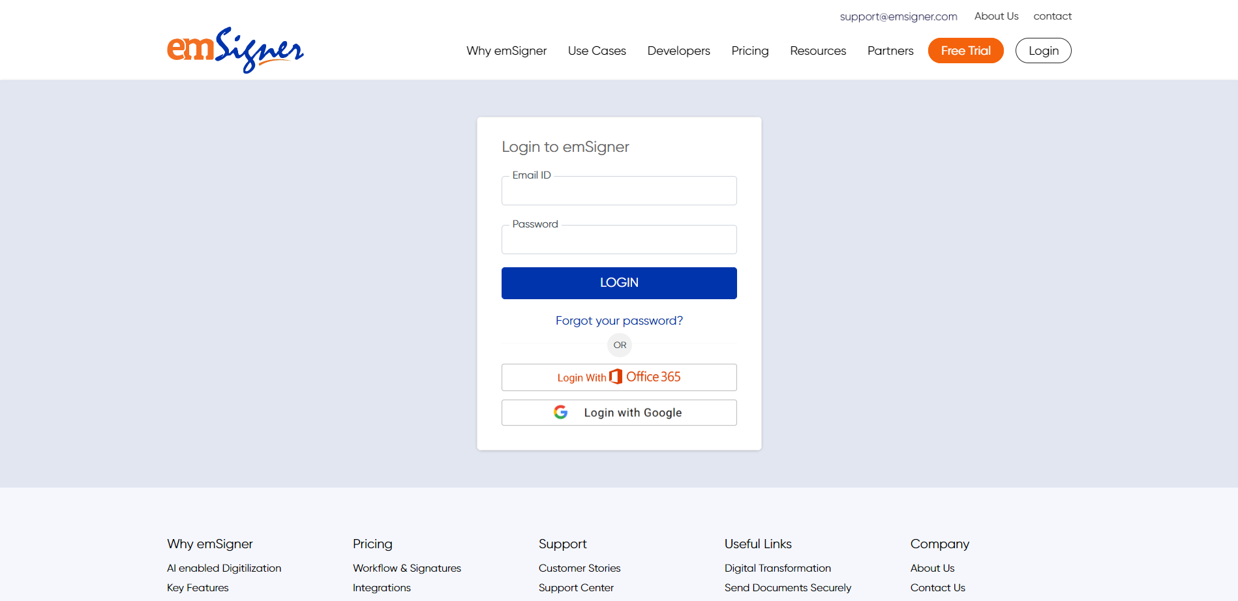Start the Free Trial
The width and height of the screenshot is (1238, 601).
click(965, 51)
